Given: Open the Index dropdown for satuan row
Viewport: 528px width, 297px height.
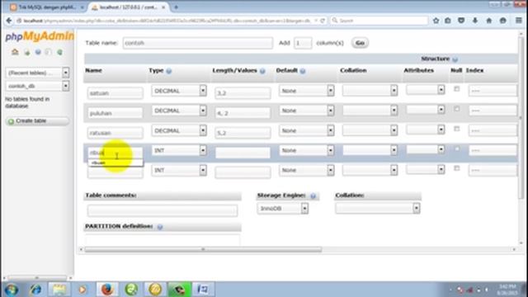Looking at the screenshot, I should pyautogui.click(x=493, y=91).
